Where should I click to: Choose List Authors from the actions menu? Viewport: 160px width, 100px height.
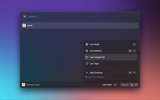pyautogui.click(x=95, y=51)
